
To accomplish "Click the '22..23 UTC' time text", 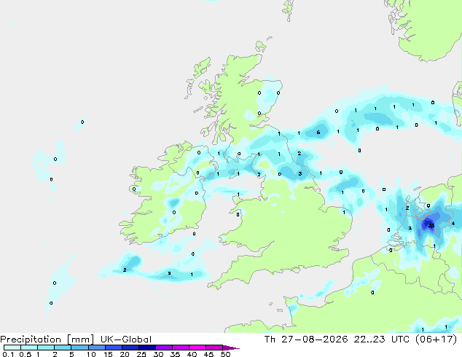I will 381,340.
